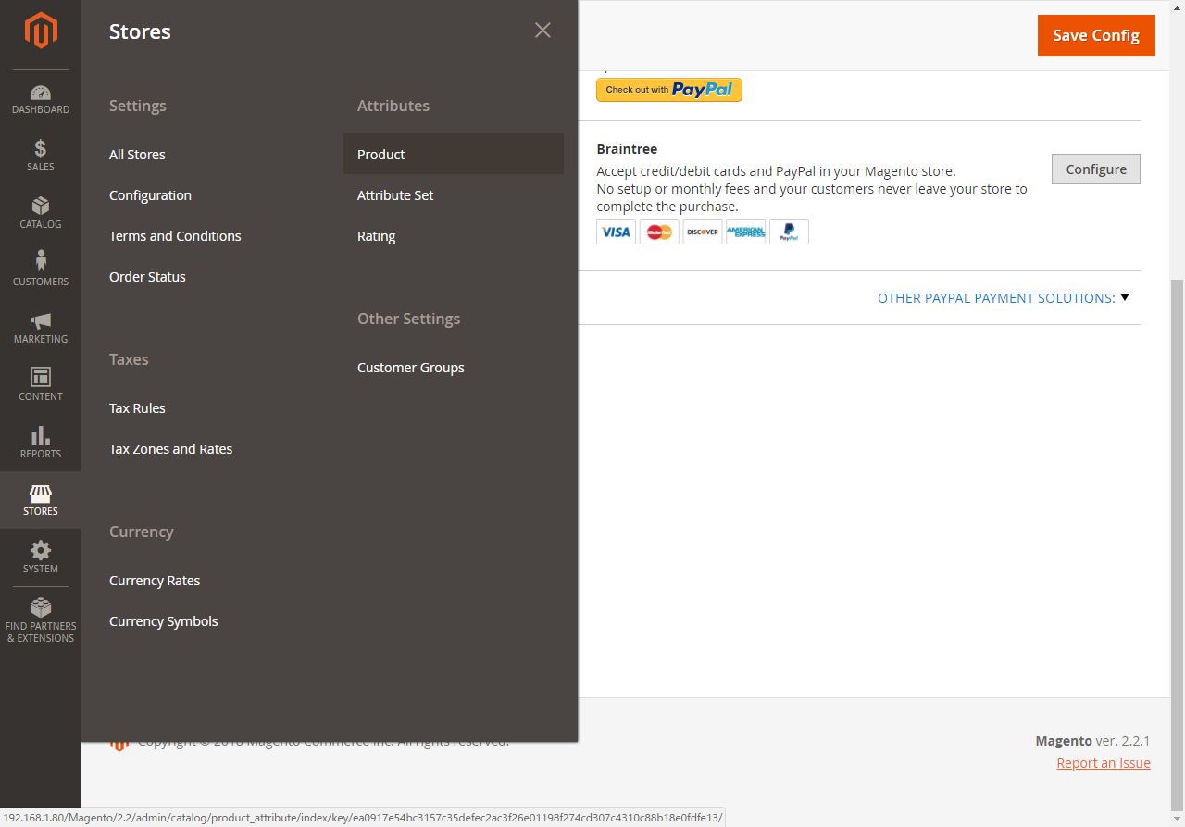Open Tax Rules menu item
The width and height of the screenshot is (1185, 827).
click(x=137, y=408)
